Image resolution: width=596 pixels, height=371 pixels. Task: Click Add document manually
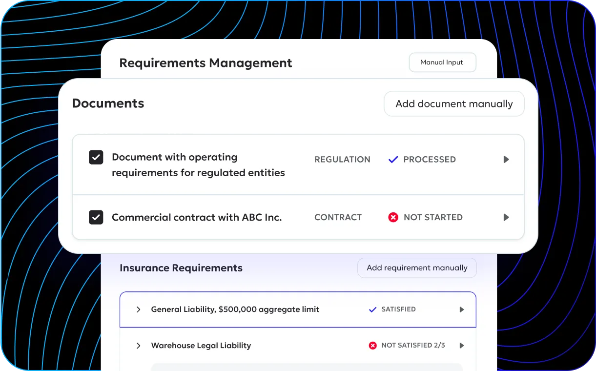(453, 103)
